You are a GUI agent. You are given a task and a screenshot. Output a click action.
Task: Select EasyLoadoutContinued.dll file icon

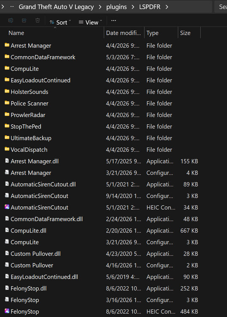coord(7,276)
